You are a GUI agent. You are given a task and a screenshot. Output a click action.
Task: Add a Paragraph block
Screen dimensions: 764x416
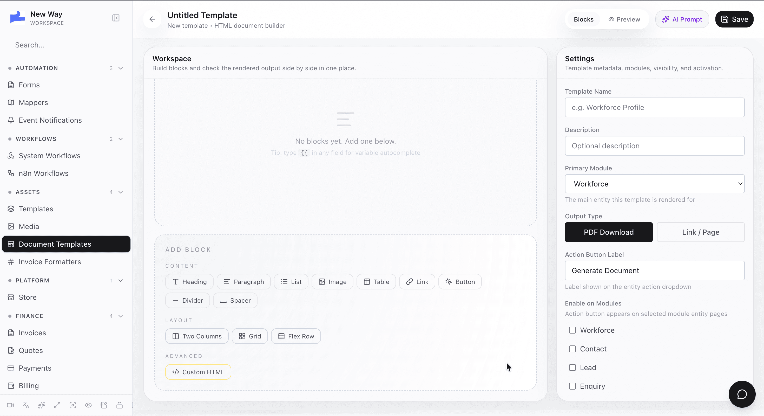click(x=243, y=282)
